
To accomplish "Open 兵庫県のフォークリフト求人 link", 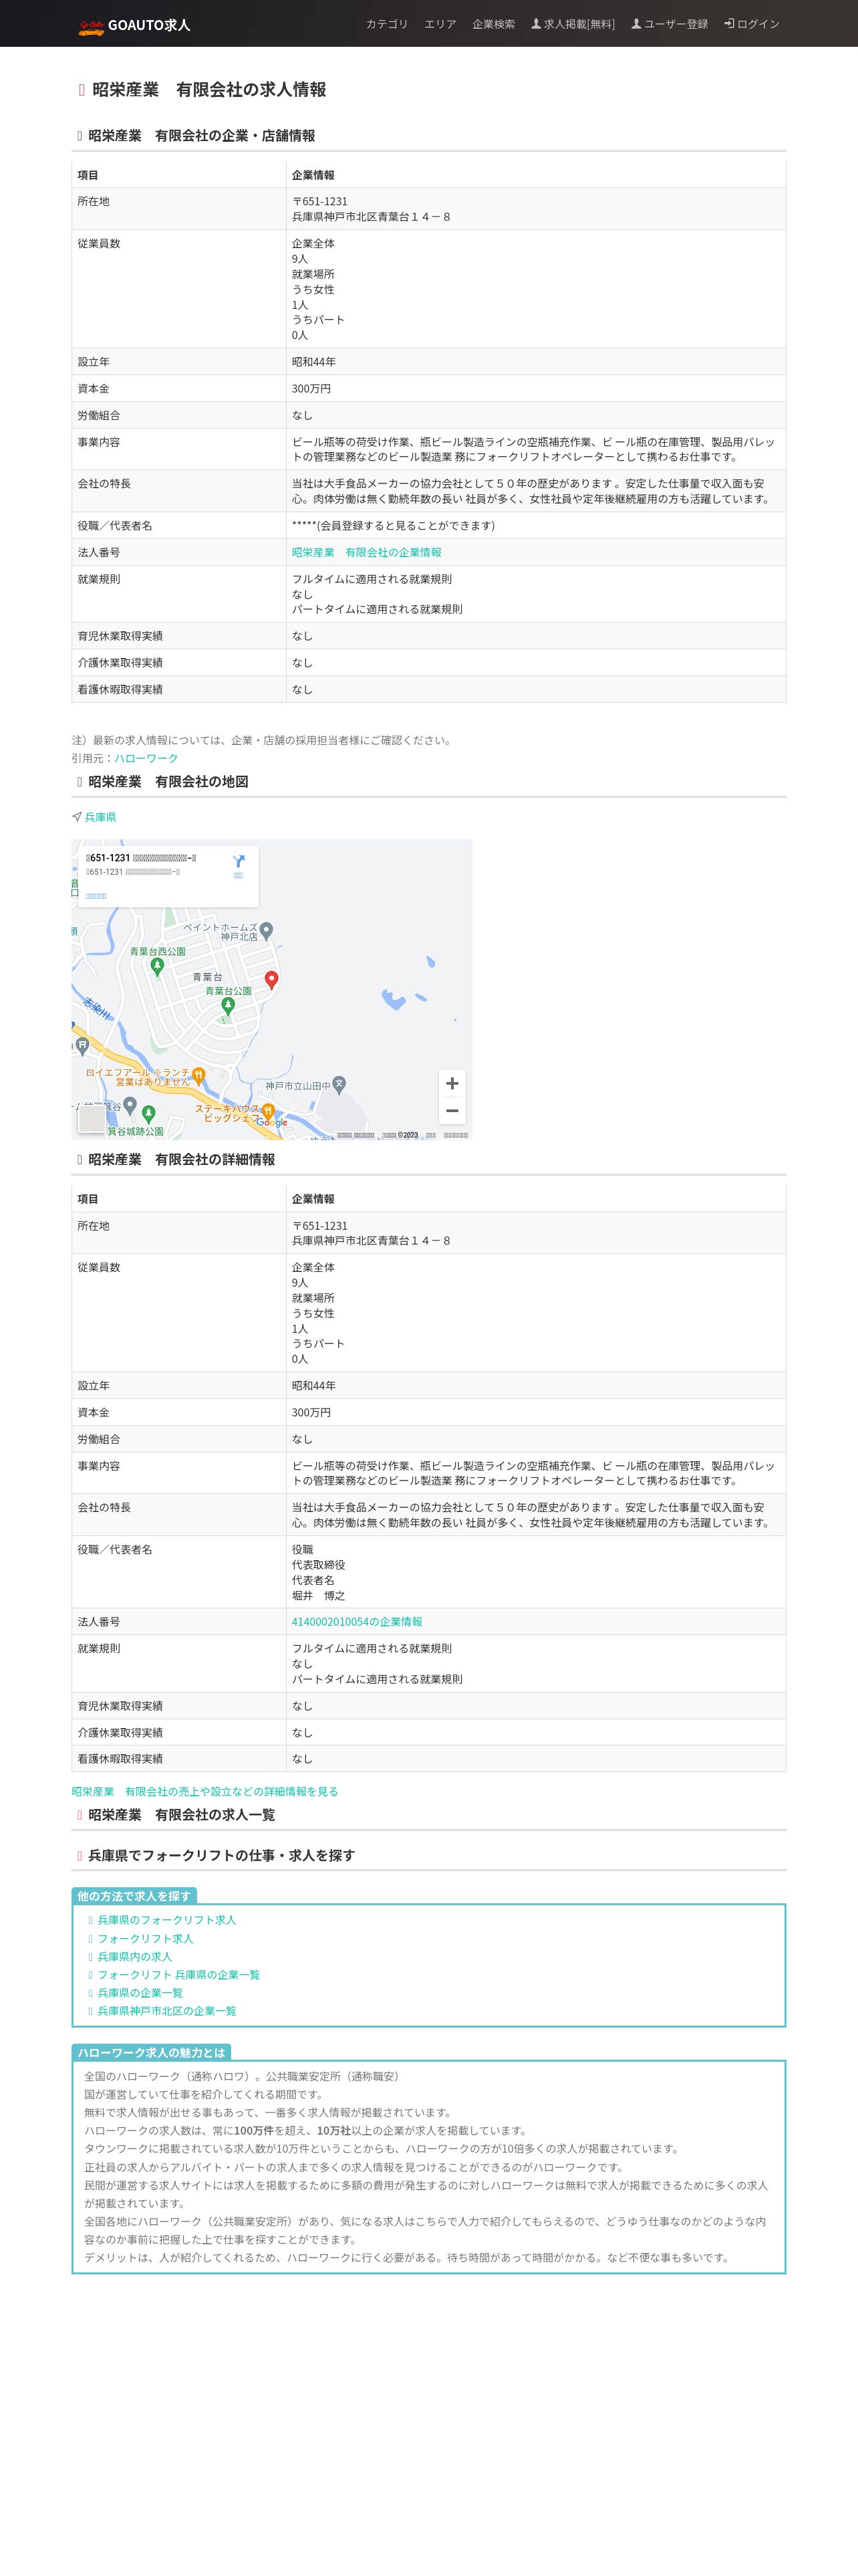I will click(167, 1920).
